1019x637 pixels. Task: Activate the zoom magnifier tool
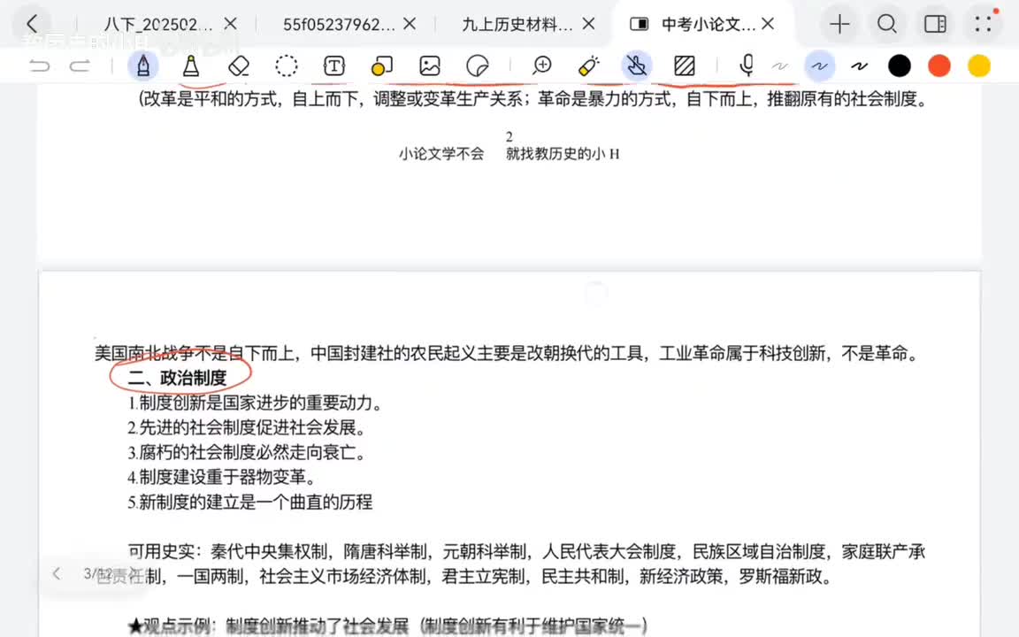click(541, 65)
